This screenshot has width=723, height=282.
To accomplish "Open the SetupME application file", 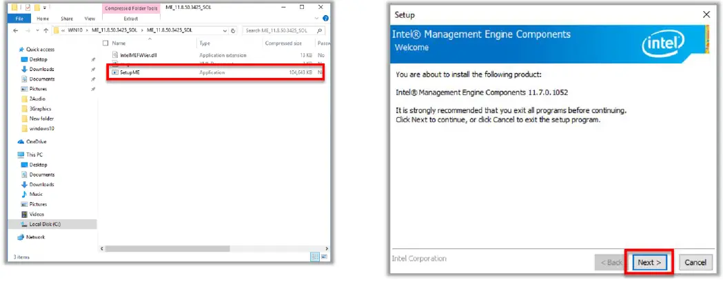I will 130,72.
